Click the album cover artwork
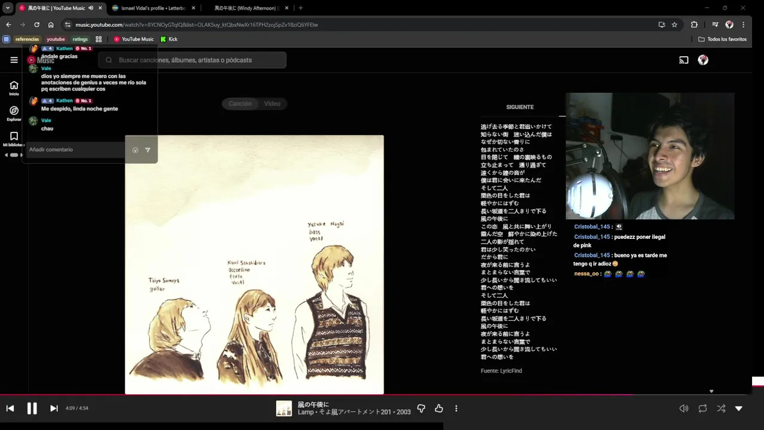The height and width of the screenshot is (430, 764). pos(254,265)
